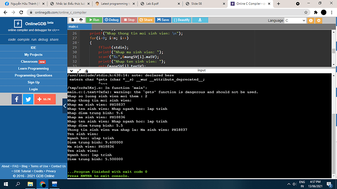Open the IDE menu item
Image resolution: width=337 pixels, height=189 pixels.
pyautogui.click(x=33, y=47)
